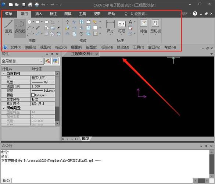
Task: Select the 多段线 polyline tool
Action: [x=20, y=27]
